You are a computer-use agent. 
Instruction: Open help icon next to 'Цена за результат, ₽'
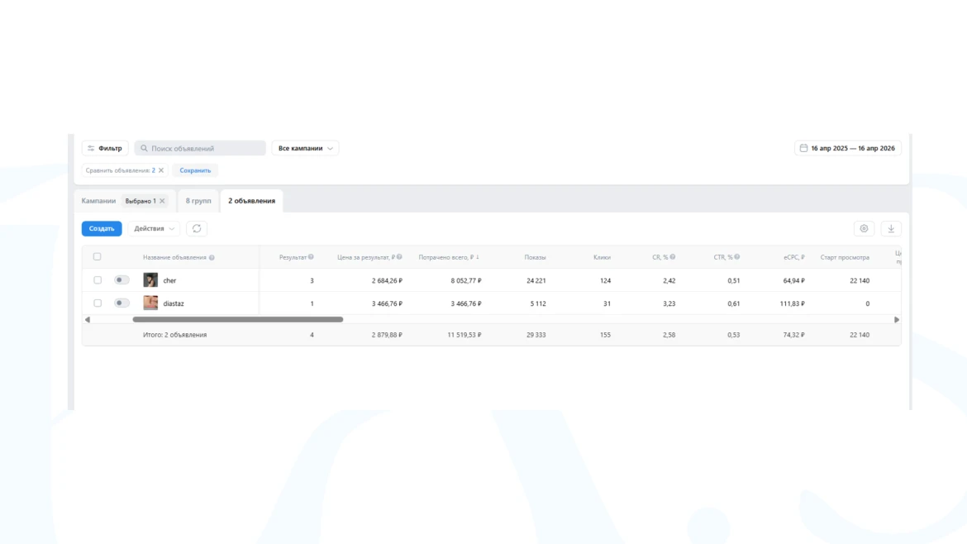click(x=400, y=257)
